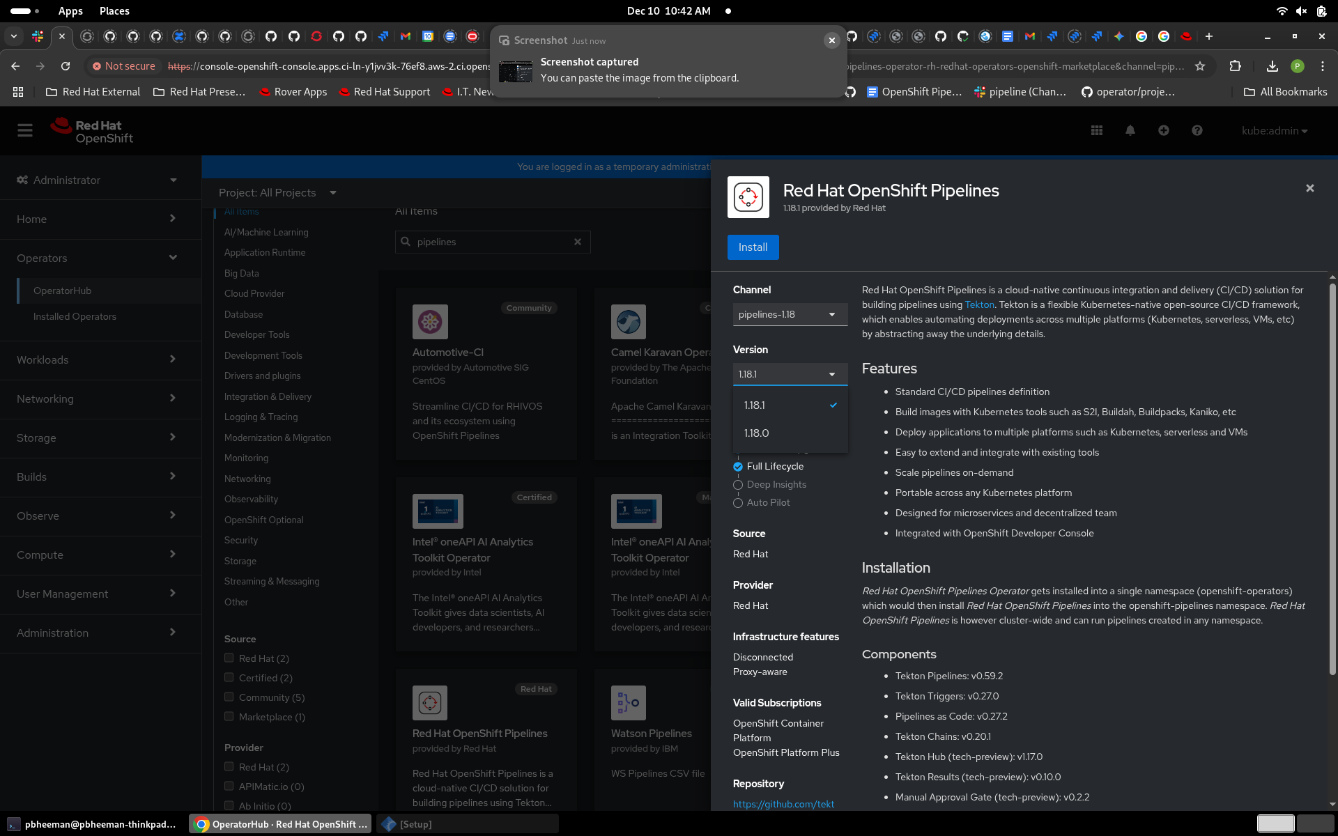This screenshot has height=836, width=1338.
Task: Click the plus import icon in masthead
Action: (x=1164, y=130)
